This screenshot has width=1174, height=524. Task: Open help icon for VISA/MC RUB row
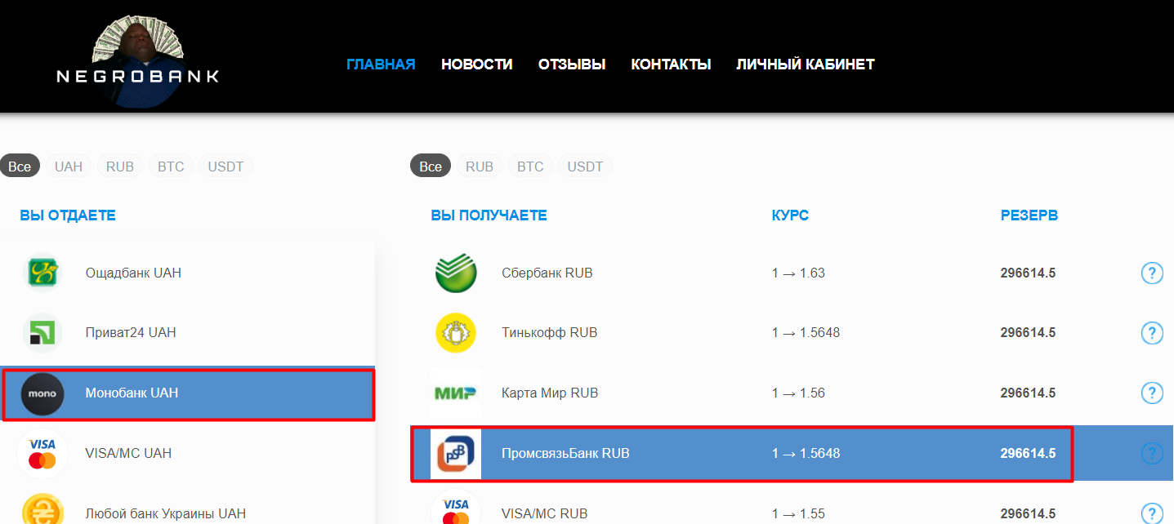(1151, 513)
